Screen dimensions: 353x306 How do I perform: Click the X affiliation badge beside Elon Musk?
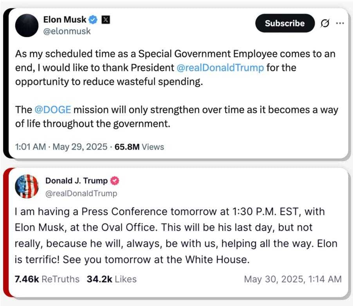[106, 19]
